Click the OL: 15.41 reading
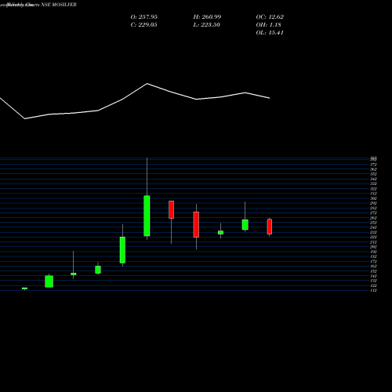392x392 pixels. tap(270, 32)
